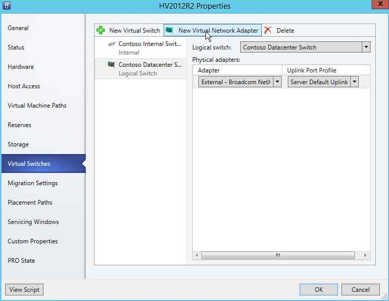389x301 pixels.
Task: Click the New Virtual Network Adapter label
Action: [x=218, y=31]
